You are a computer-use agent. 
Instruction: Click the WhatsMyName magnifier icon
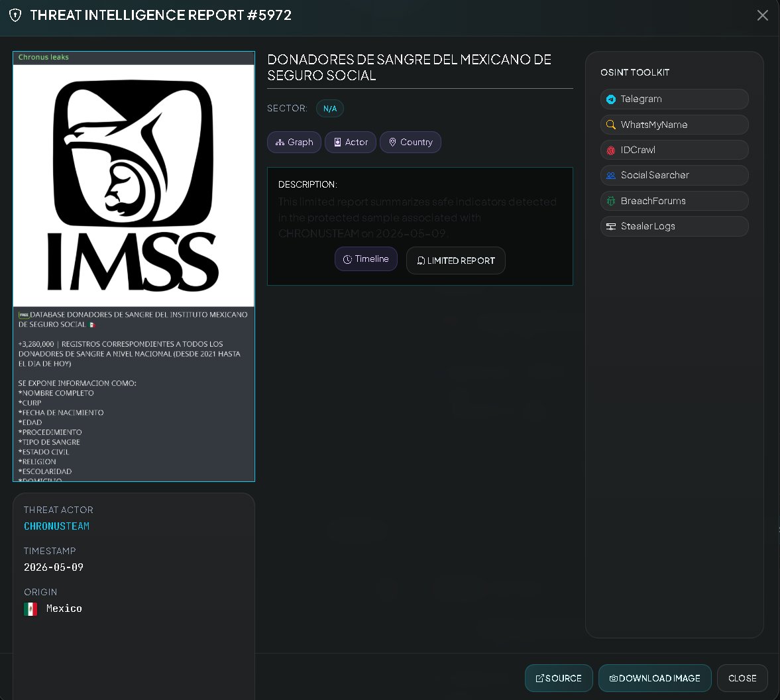[611, 125]
